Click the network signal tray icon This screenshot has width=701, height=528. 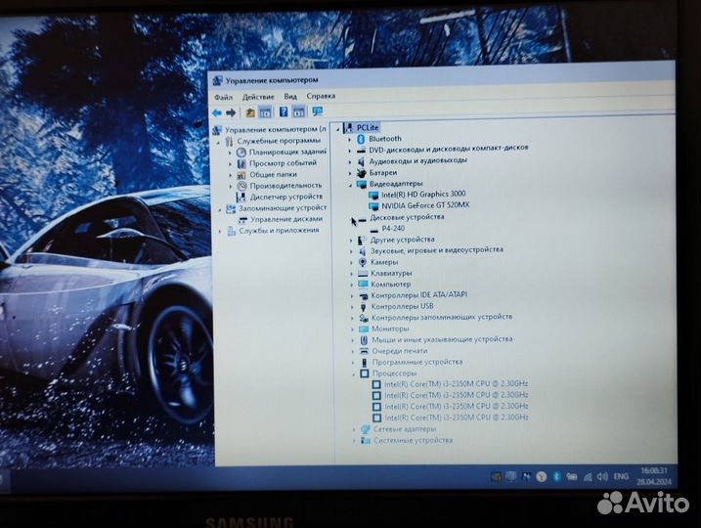click(588, 477)
